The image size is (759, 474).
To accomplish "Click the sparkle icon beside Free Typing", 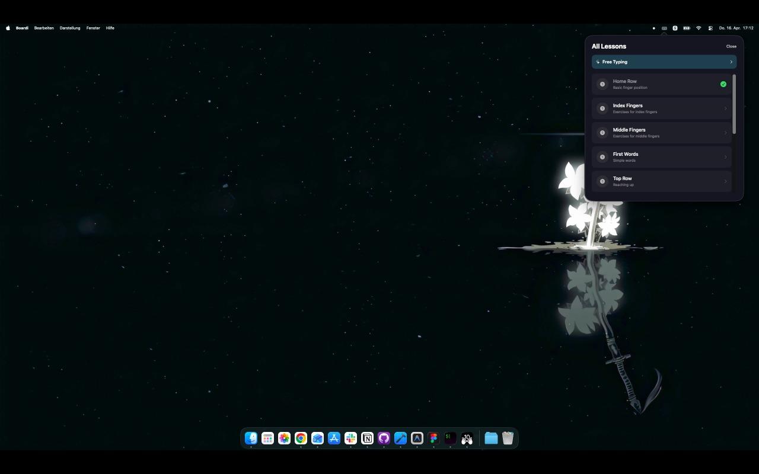I will (x=598, y=62).
